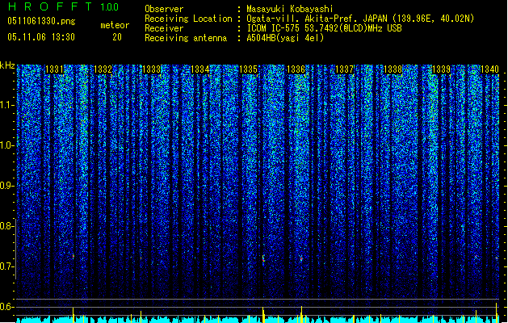The height and width of the screenshot is (323, 508).
Task: Click the 1339 time marker
Action: point(441,69)
